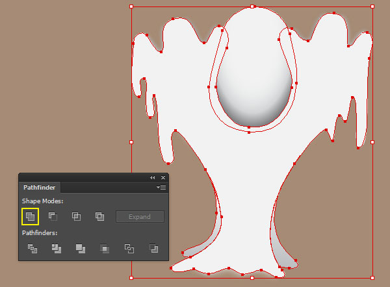Click the bottom-right bounding box handle
This screenshot has height=287, width=390.
click(372, 278)
